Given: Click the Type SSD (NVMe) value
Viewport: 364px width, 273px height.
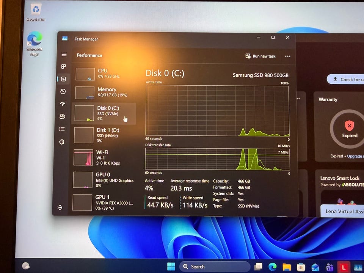Looking at the screenshot, I should tap(248, 206).
